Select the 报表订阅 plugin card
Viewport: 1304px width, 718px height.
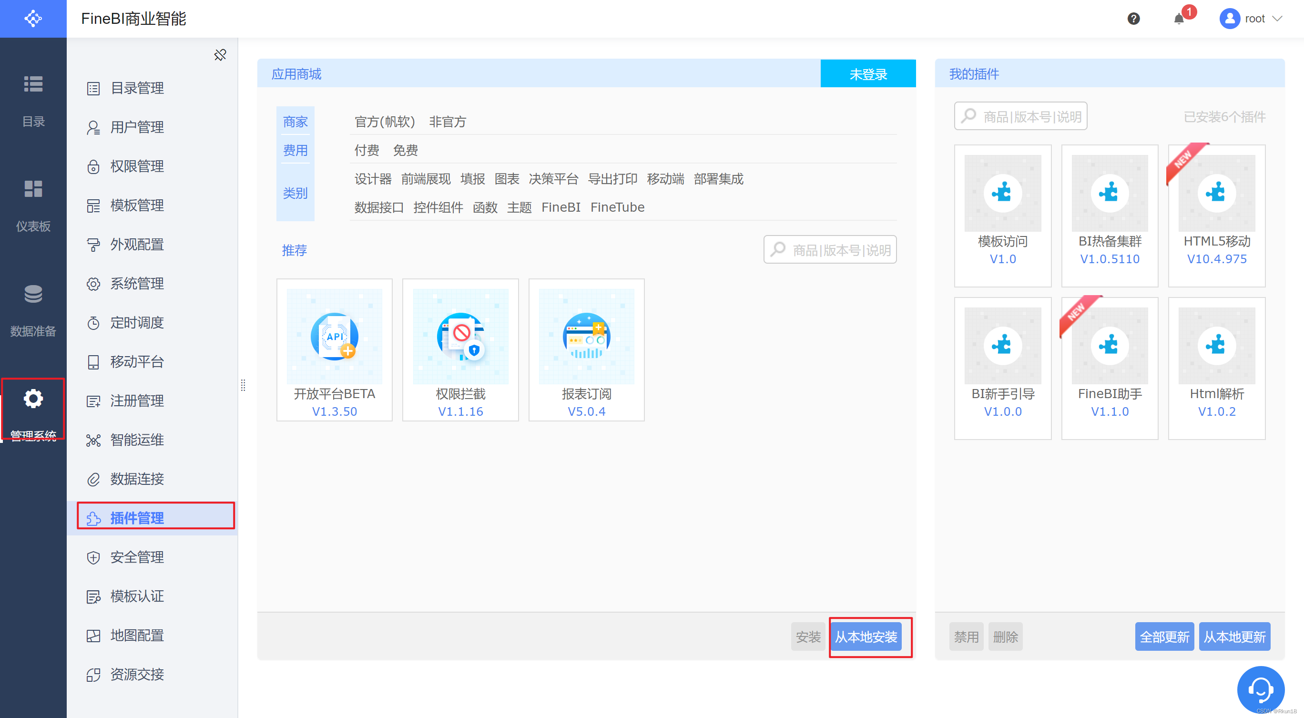coord(586,349)
